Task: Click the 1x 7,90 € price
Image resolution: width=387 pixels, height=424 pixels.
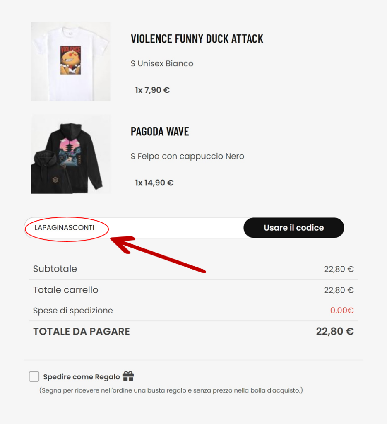Action: click(152, 90)
